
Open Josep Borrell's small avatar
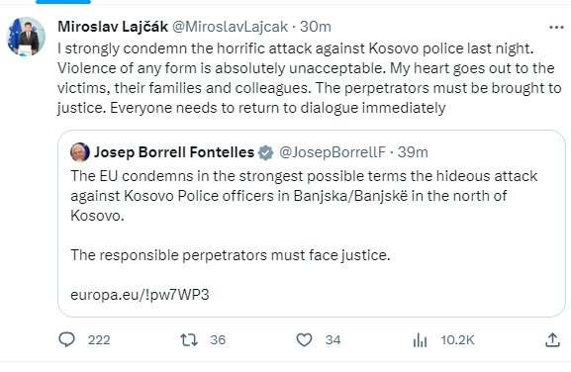point(80,152)
